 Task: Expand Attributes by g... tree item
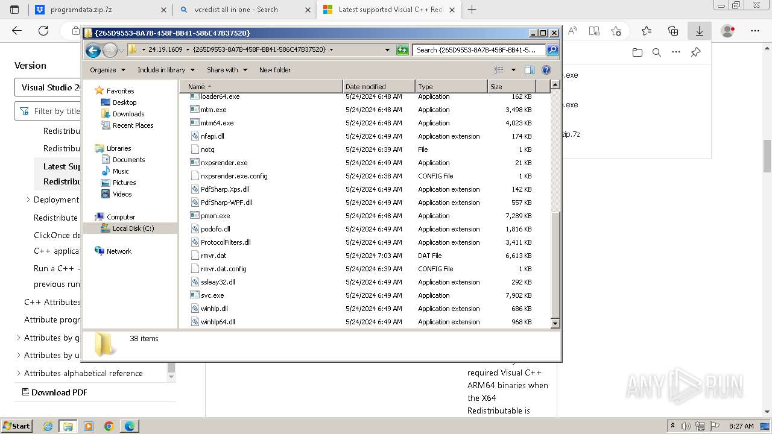coord(19,338)
